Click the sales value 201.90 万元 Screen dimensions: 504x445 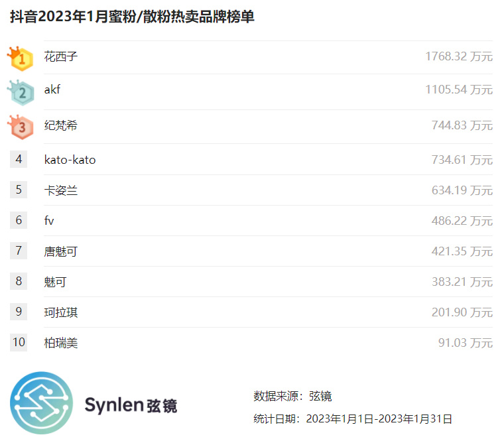click(462, 312)
